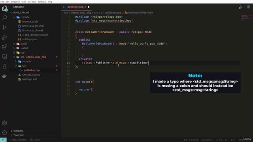Screen dimensions: 253x142
Task: Open the Accounts icon in activity bar
Action: 4,123
